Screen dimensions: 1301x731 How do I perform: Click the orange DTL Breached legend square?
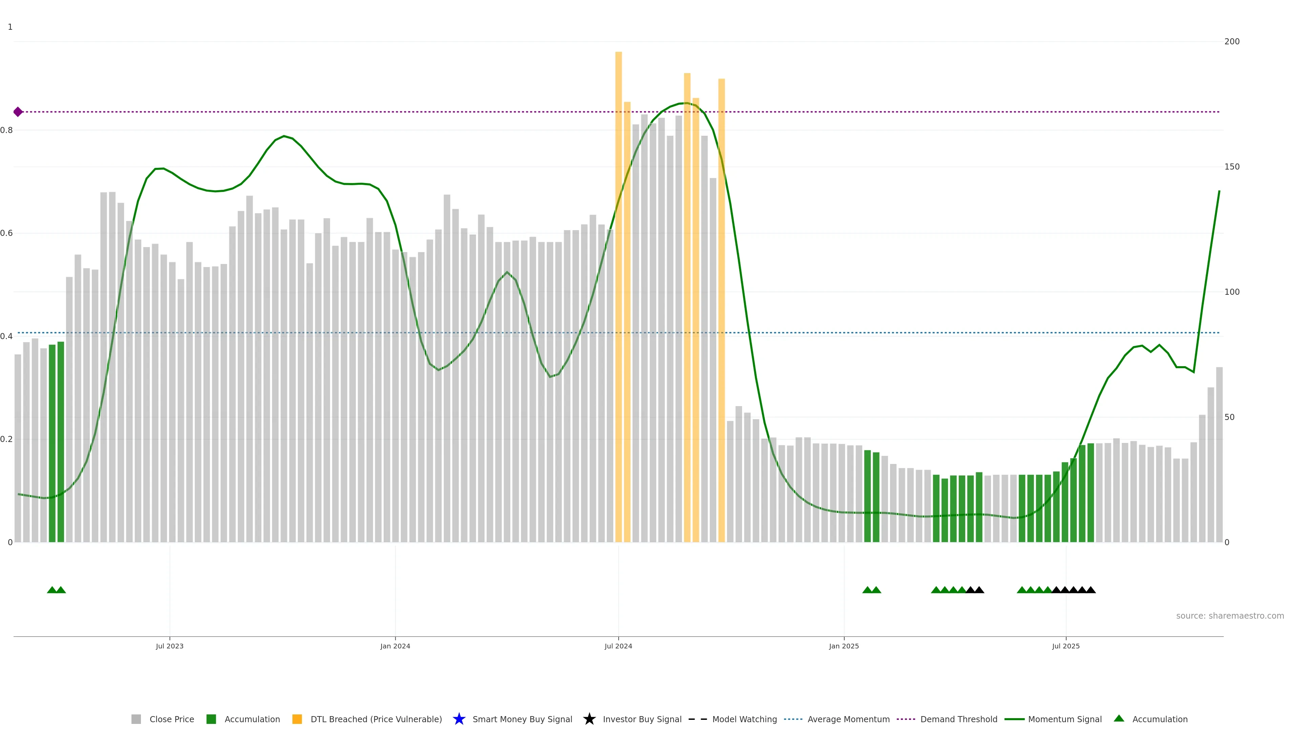tap(297, 719)
